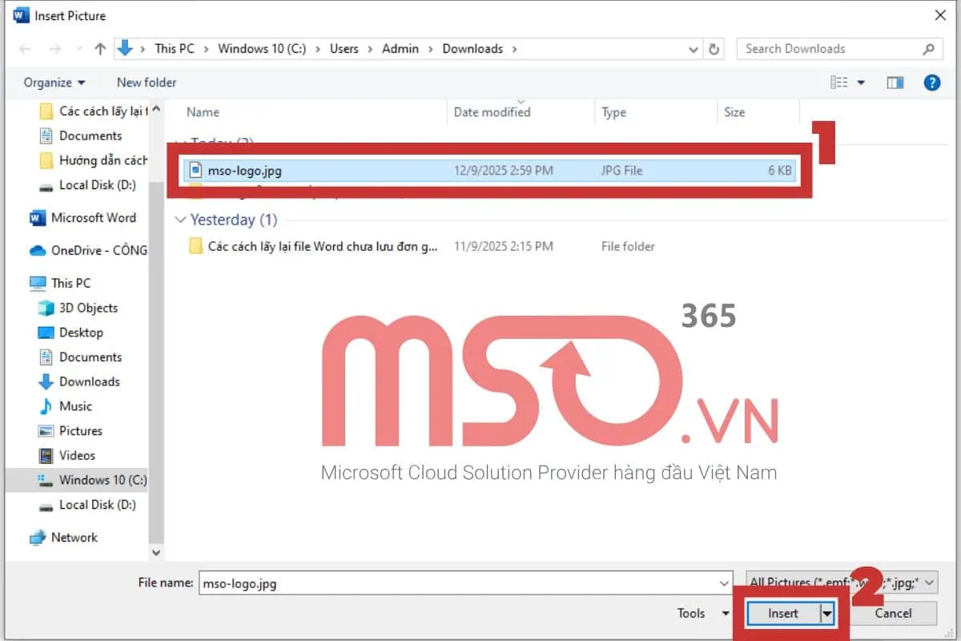Screen dimensions: 961x641
Task: Select the mso-logo.jpg file
Action: click(244, 171)
